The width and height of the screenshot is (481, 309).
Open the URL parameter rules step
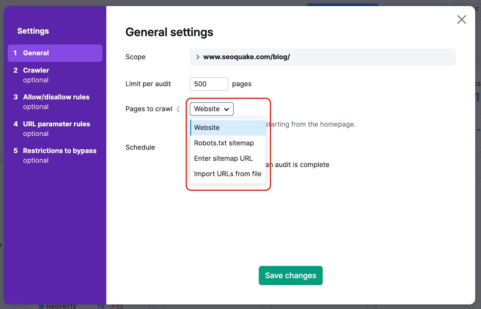[57, 124]
